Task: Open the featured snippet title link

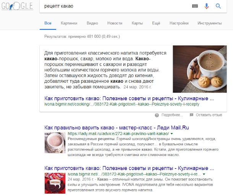Action: (129, 98)
